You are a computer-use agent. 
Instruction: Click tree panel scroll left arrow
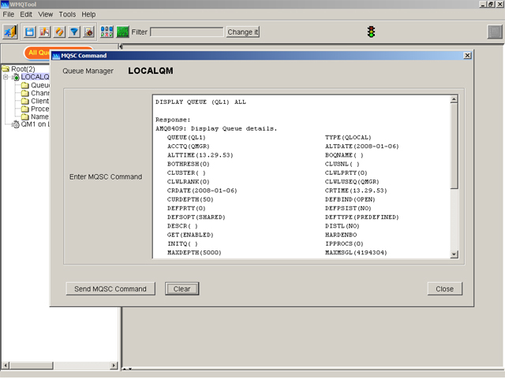click(x=6, y=365)
